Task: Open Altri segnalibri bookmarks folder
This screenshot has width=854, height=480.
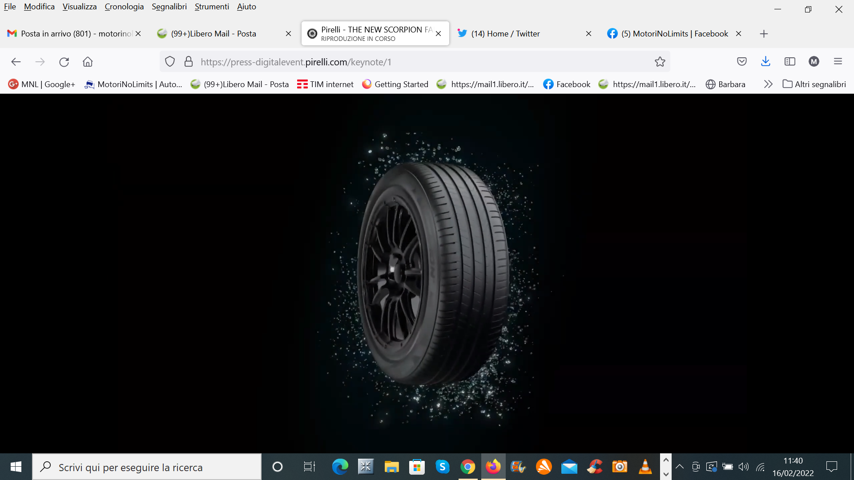Action: pyautogui.click(x=814, y=84)
